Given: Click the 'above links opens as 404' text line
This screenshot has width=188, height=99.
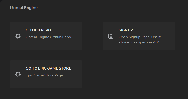Looking at the screenshot, I should tap(139, 42).
